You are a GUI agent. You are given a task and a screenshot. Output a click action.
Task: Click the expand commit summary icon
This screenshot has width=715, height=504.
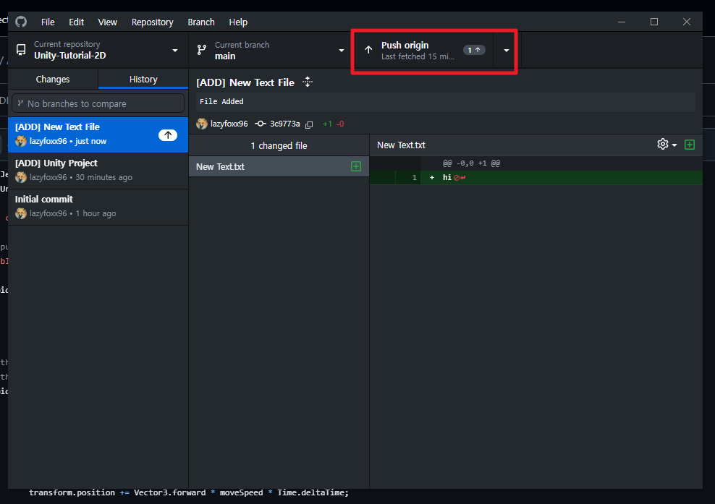(x=308, y=82)
